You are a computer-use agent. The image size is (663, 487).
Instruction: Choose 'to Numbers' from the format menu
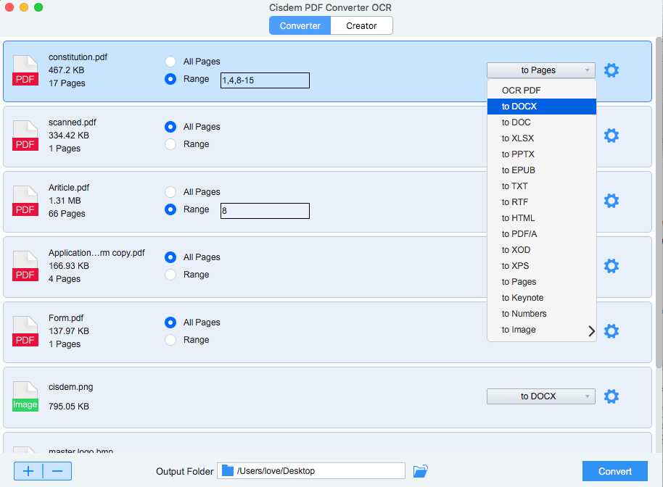tap(542, 314)
